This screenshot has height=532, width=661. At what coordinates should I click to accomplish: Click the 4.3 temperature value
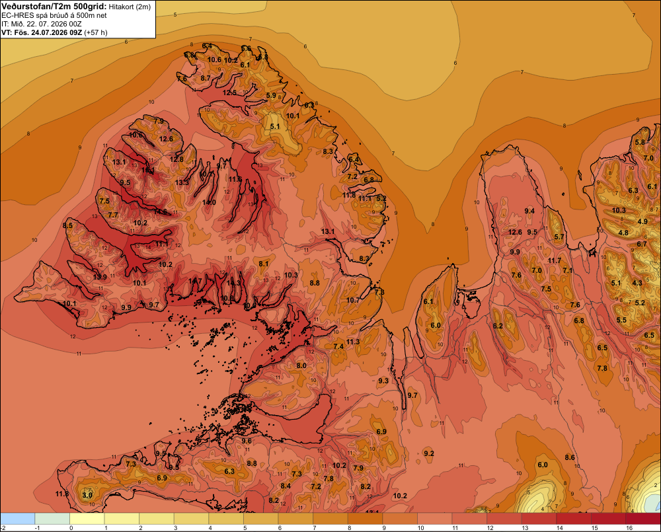(637, 283)
